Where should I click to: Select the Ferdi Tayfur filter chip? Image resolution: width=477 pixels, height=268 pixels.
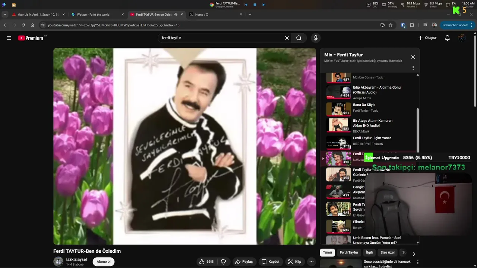349,252
